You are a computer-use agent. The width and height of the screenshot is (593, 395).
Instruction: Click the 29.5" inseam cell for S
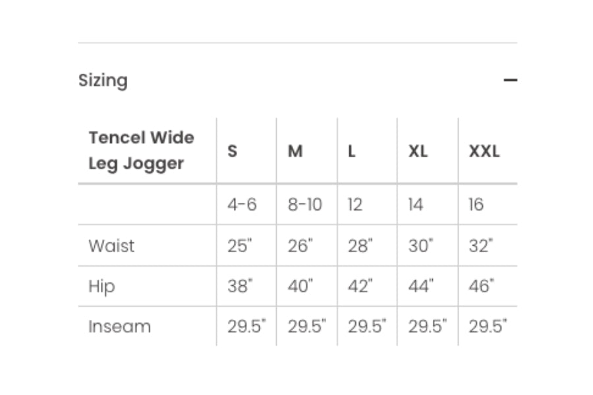tap(246, 327)
